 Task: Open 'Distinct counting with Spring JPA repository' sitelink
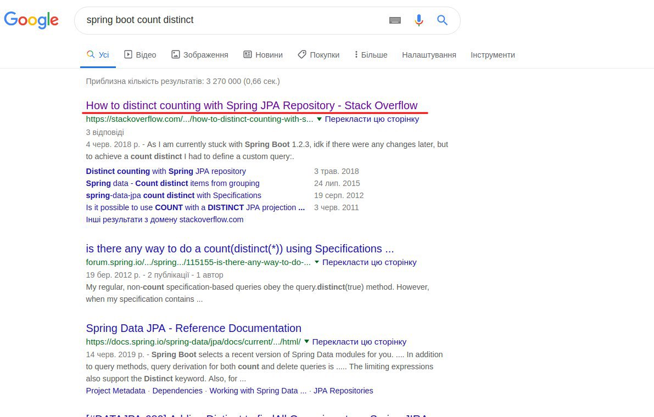pyautogui.click(x=166, y=171)
